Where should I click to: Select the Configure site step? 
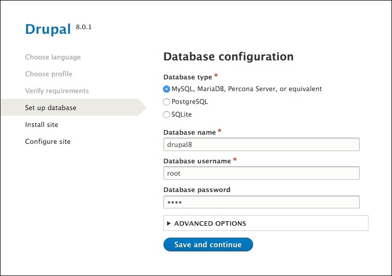48,142
